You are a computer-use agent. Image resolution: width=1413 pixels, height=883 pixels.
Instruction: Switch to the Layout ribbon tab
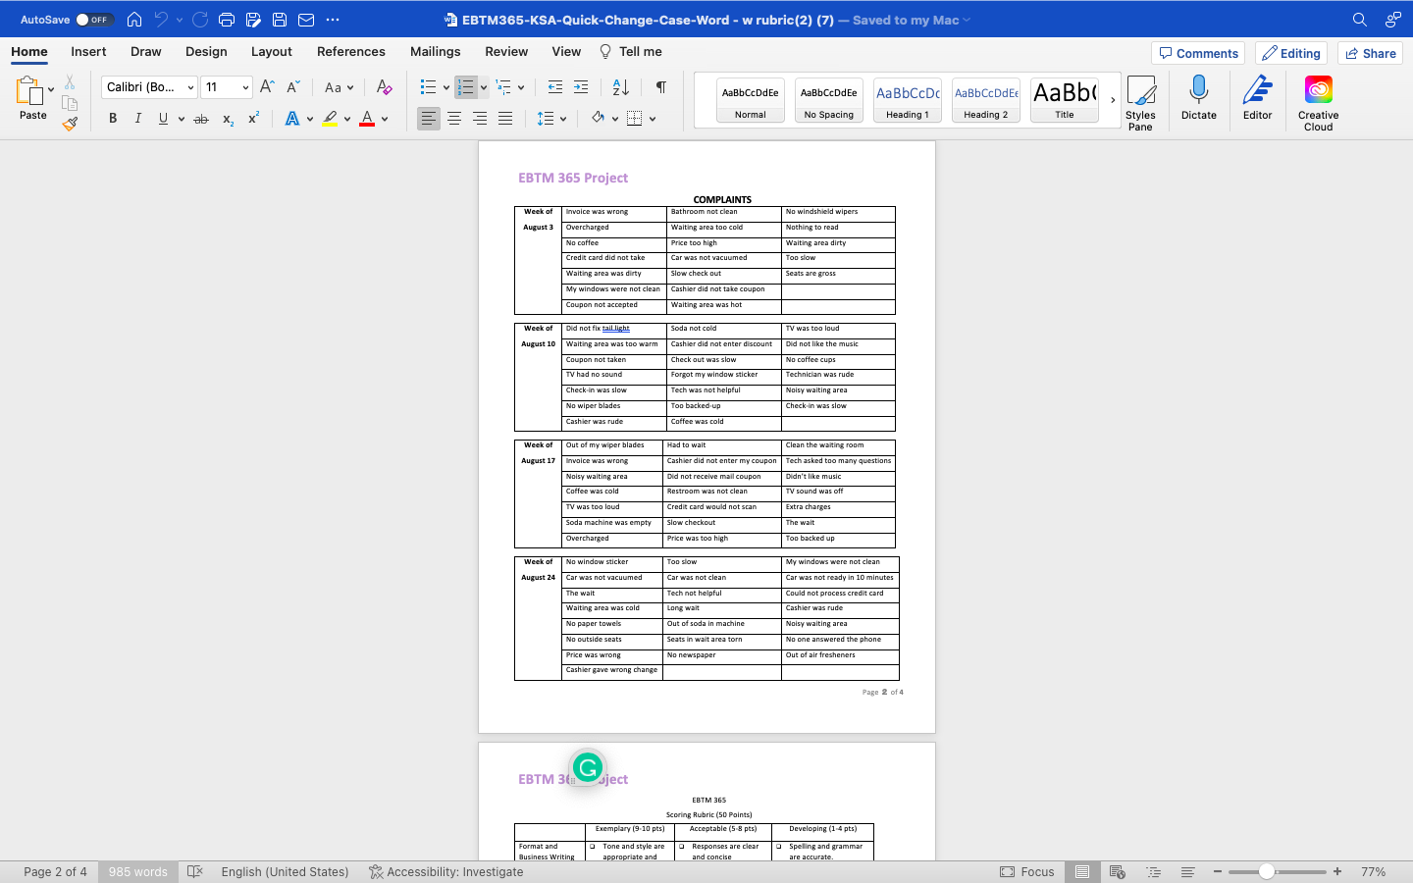pos(271,52)
